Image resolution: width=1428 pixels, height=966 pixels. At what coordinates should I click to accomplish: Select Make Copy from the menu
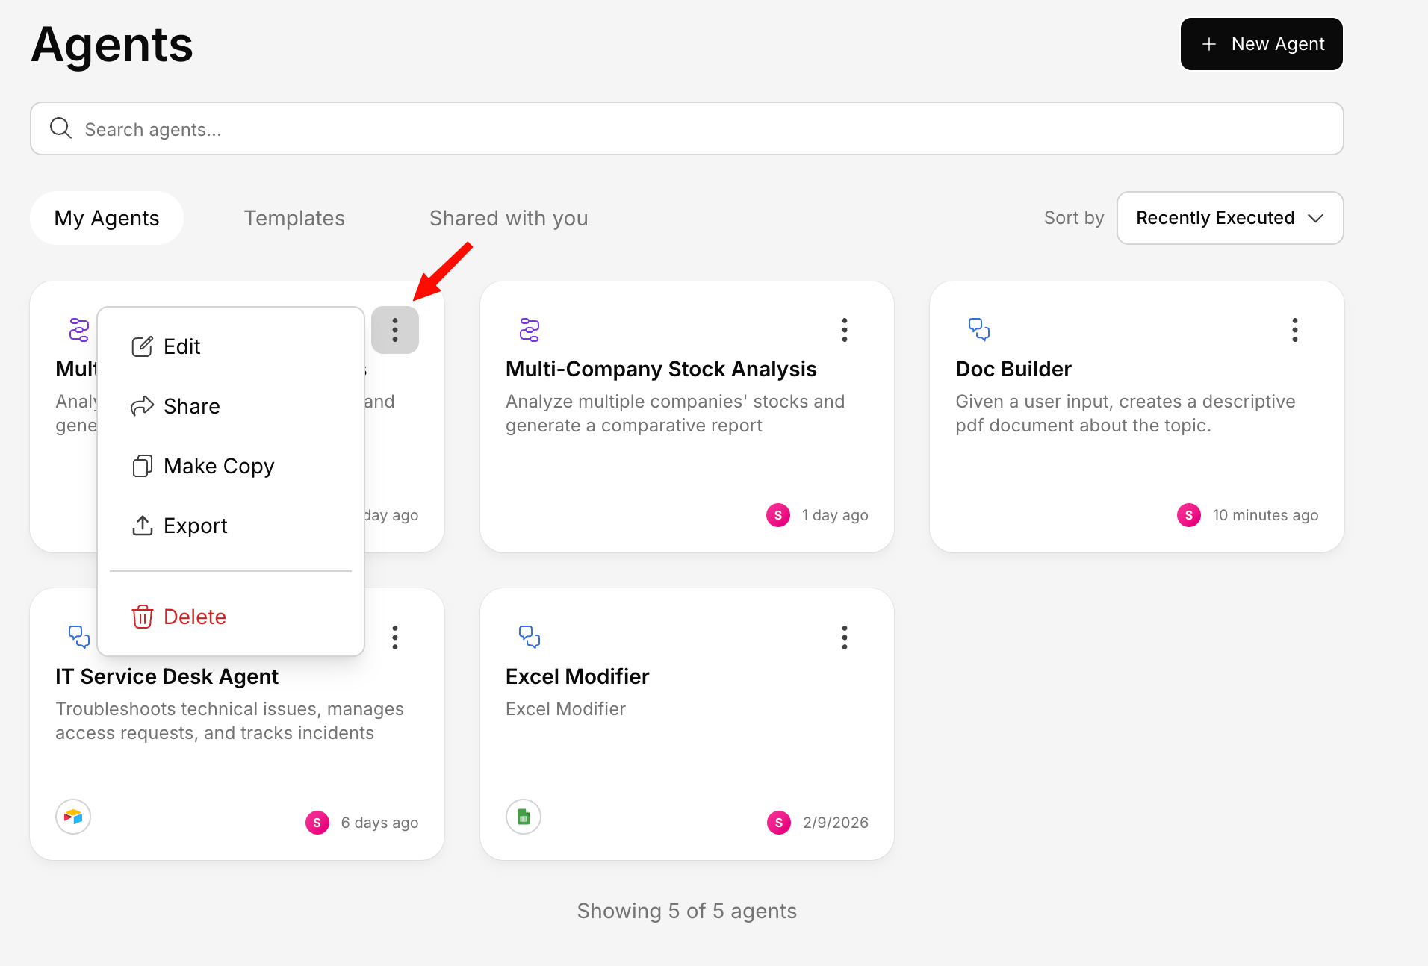[218, 466]
